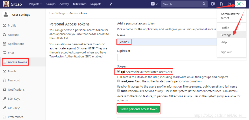Click the Preferences sliders icon
Viewport: 249px width, 120px height.
[5, 117]
